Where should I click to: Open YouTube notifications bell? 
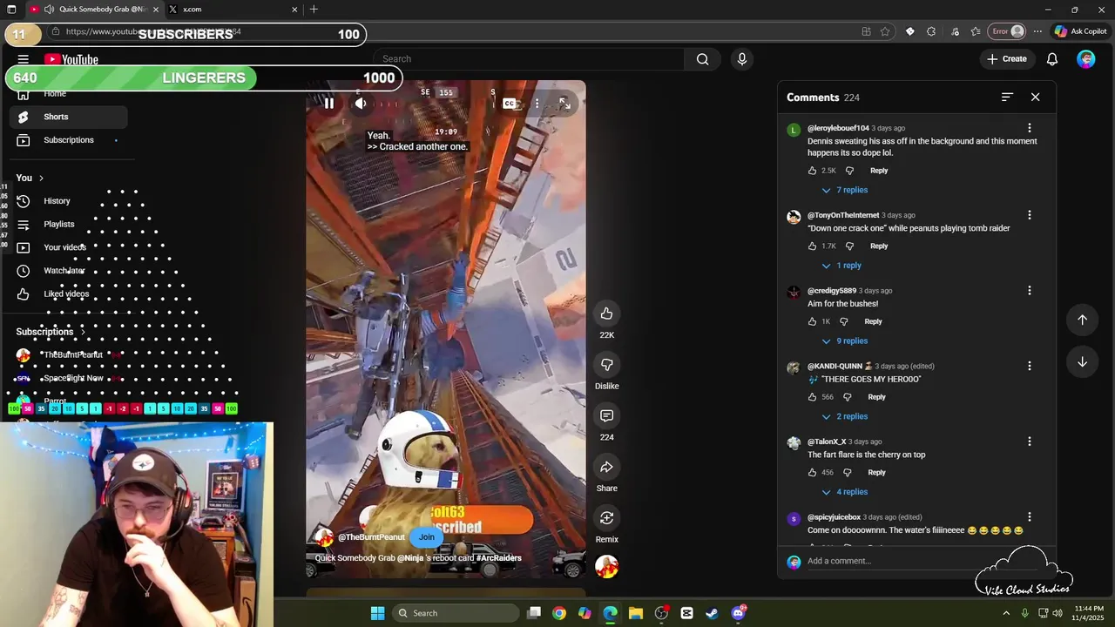1052,59
